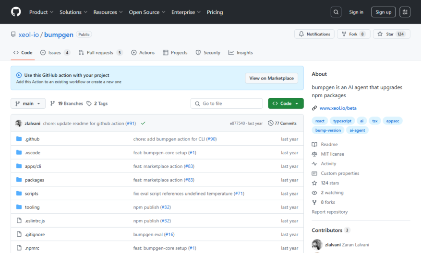
Task: Click View on Marketplace button
Action: [271, 78]
